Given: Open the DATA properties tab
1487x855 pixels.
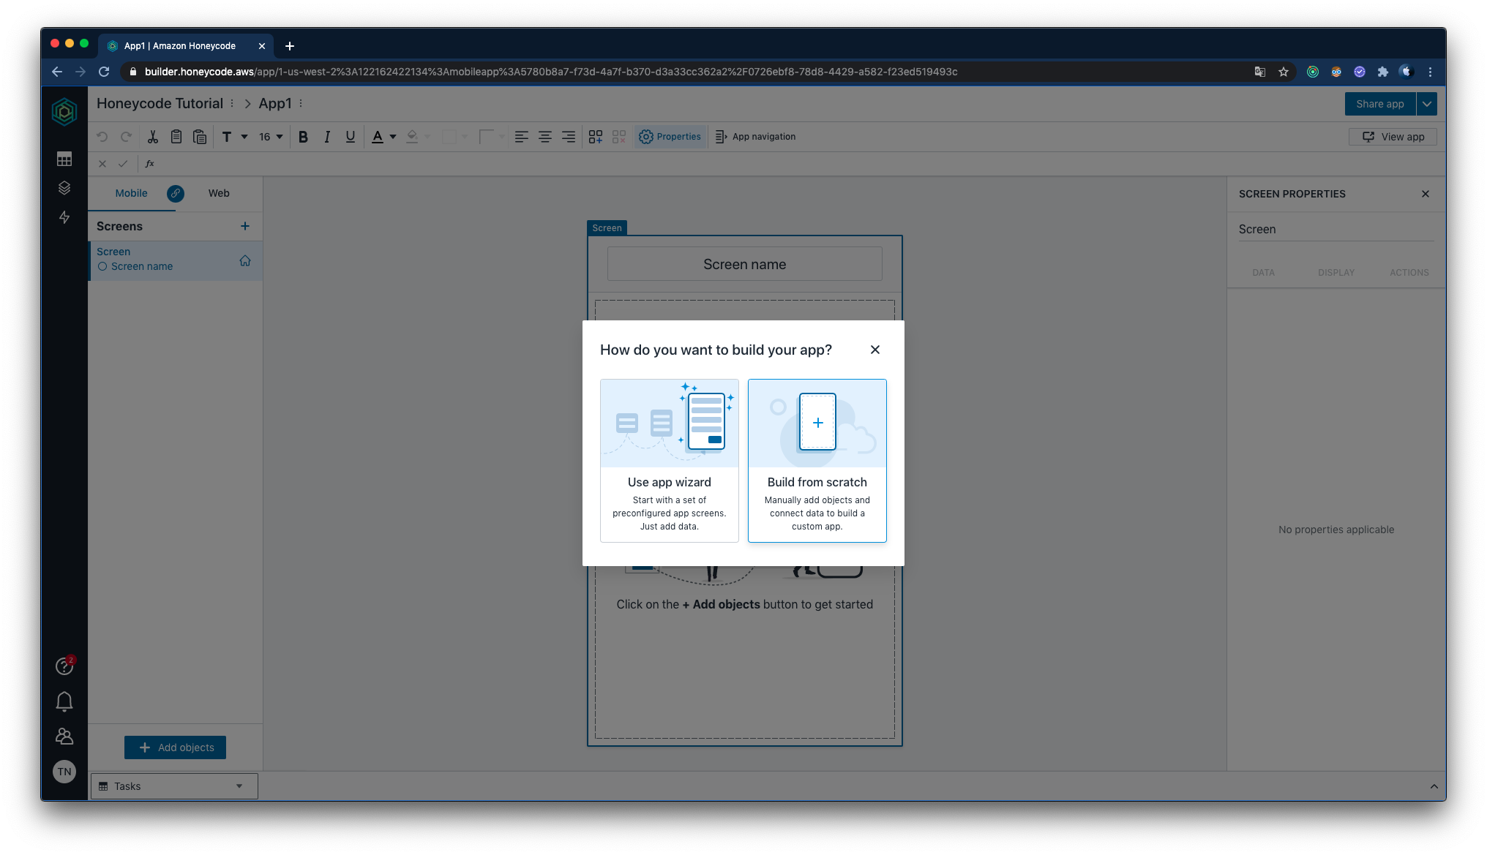Looking at the screenshot, I should click(1263, 273).
